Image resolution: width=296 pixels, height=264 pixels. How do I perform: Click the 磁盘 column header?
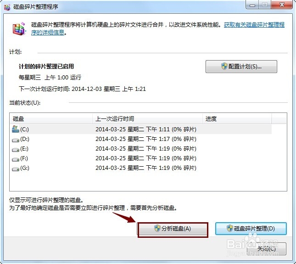coord(51,118)
